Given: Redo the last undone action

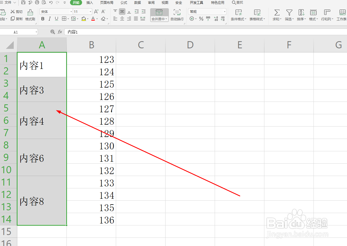Looking at the screenshot, I should click(x=57, y=2).
